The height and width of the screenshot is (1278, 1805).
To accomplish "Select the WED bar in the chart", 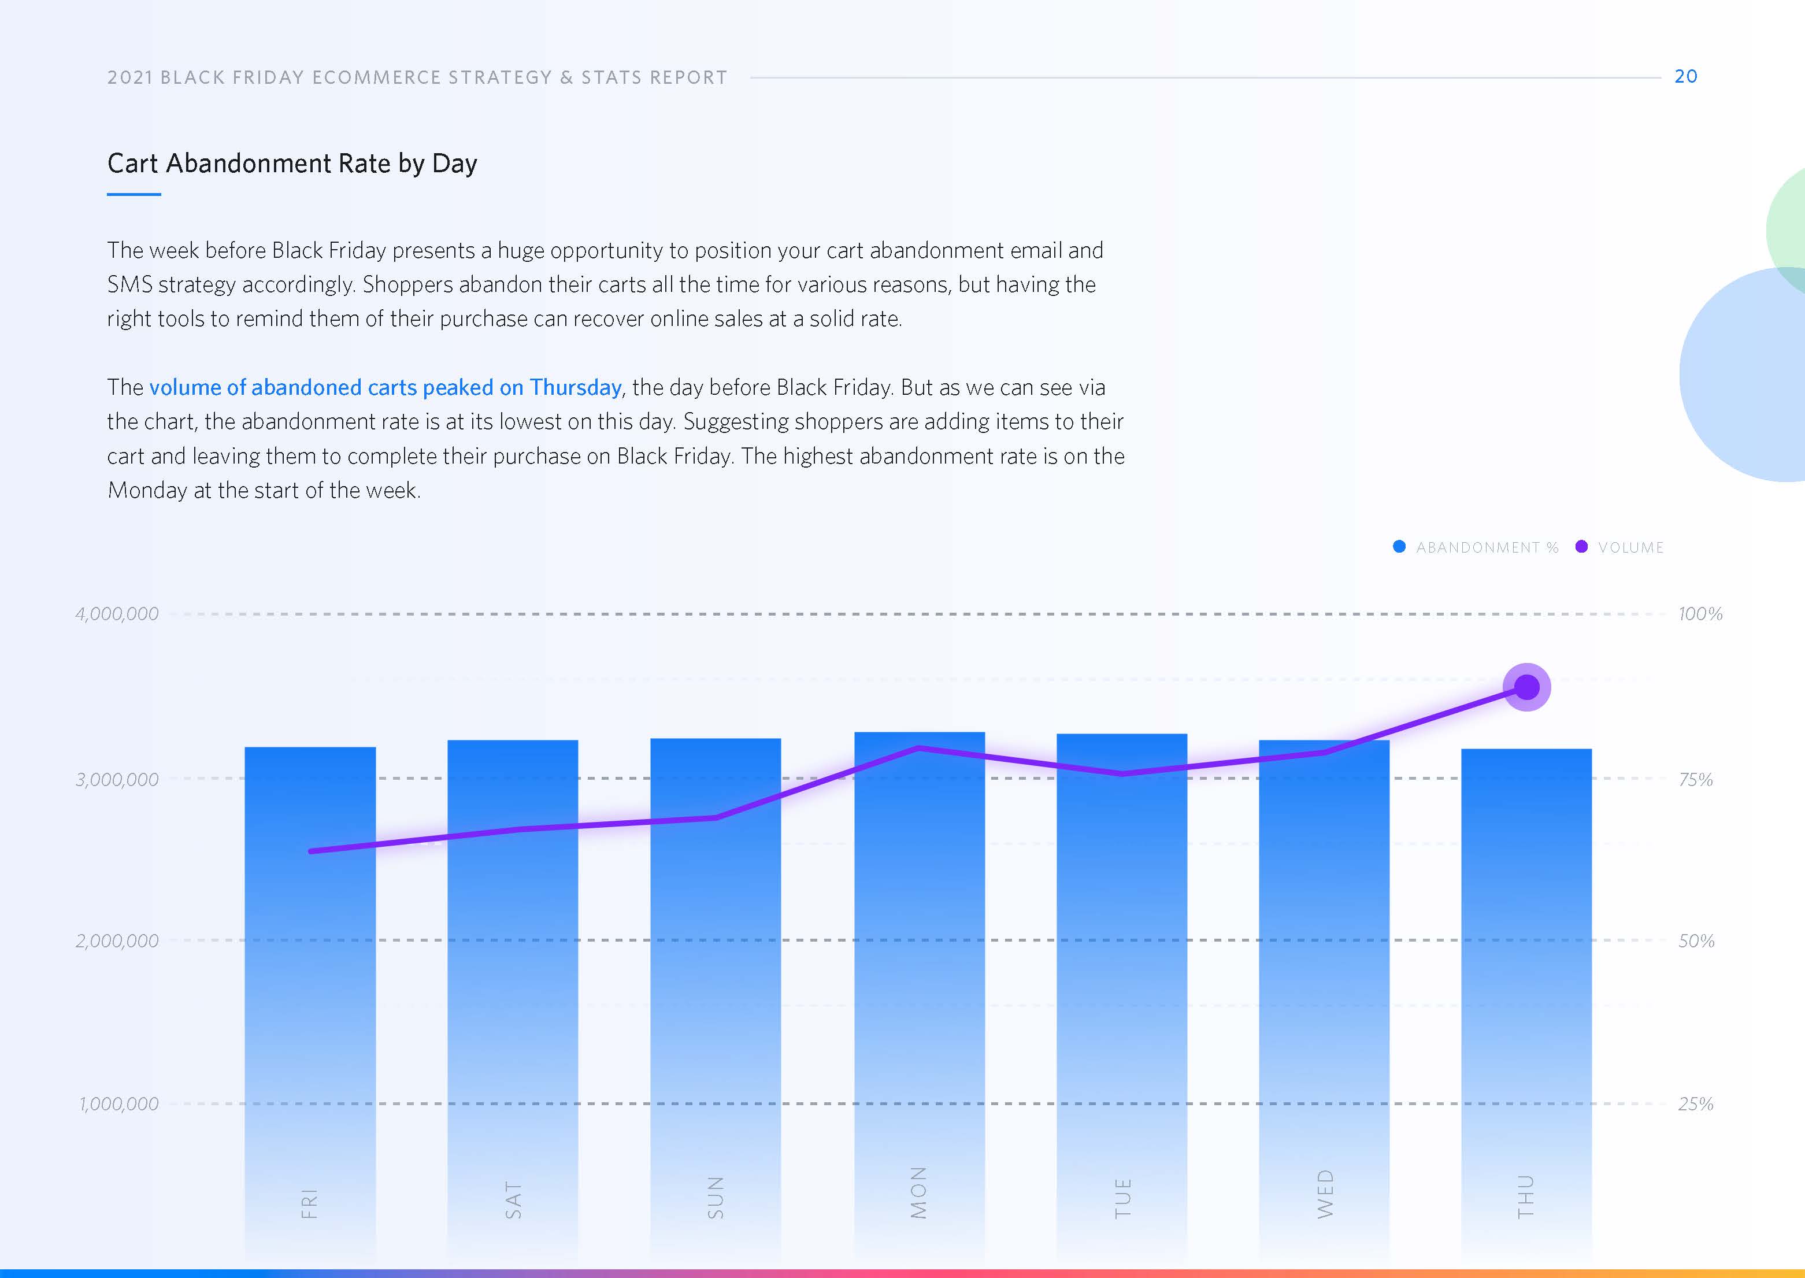I will (x=1324, y=984).
